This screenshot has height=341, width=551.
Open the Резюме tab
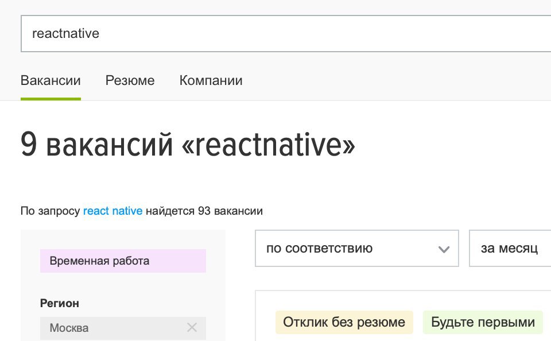(x=130, y=80)
